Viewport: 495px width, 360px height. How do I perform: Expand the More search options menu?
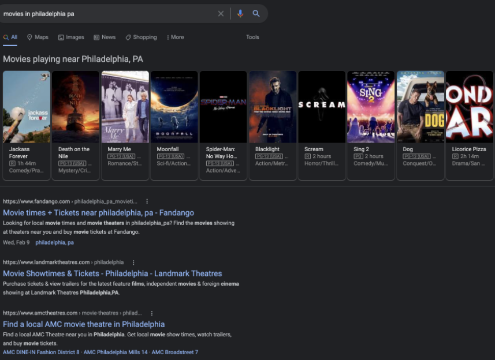pyautogui.click(x=175, y=37)
